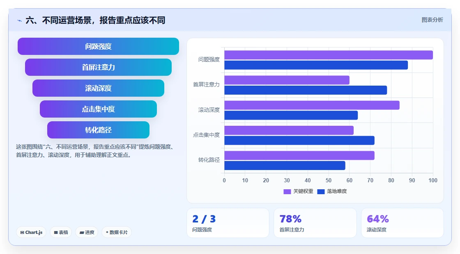Toggle the 关键权重 legend item
The height and width of the screenshot is (254, 460).
[298, 191]
